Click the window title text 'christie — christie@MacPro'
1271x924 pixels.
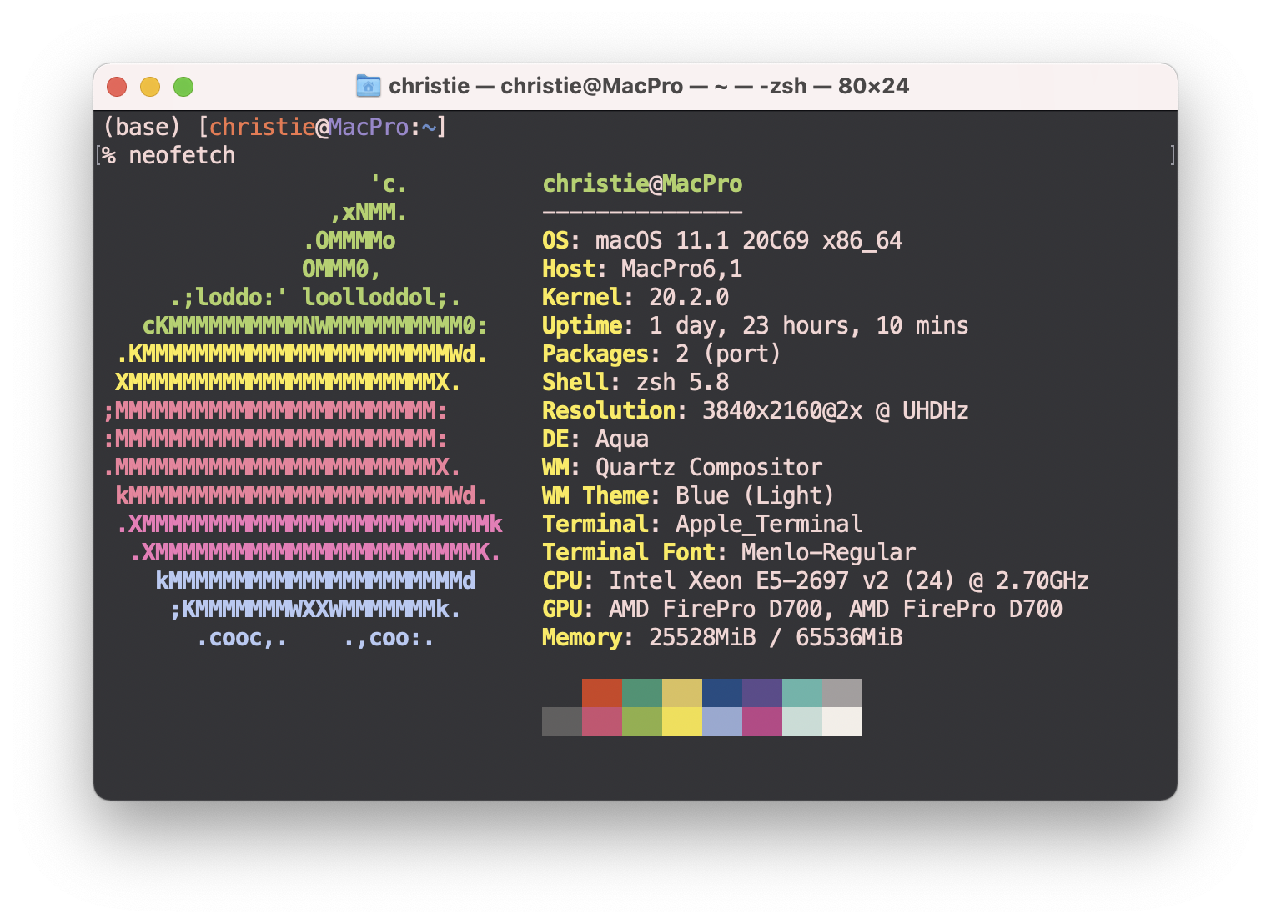[535, 86]
